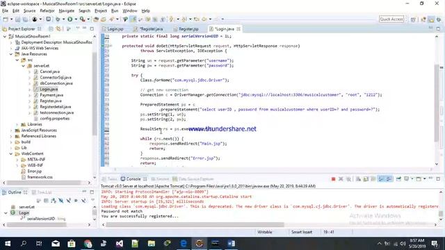Maximize the Console view
This screenshot has width=445, height=250.
438,179
